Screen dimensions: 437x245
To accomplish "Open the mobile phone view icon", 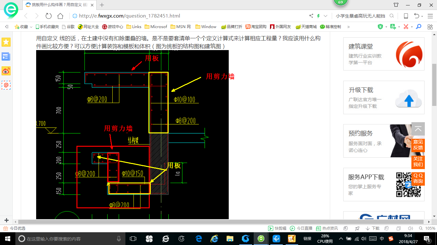I will pos(406,16).
